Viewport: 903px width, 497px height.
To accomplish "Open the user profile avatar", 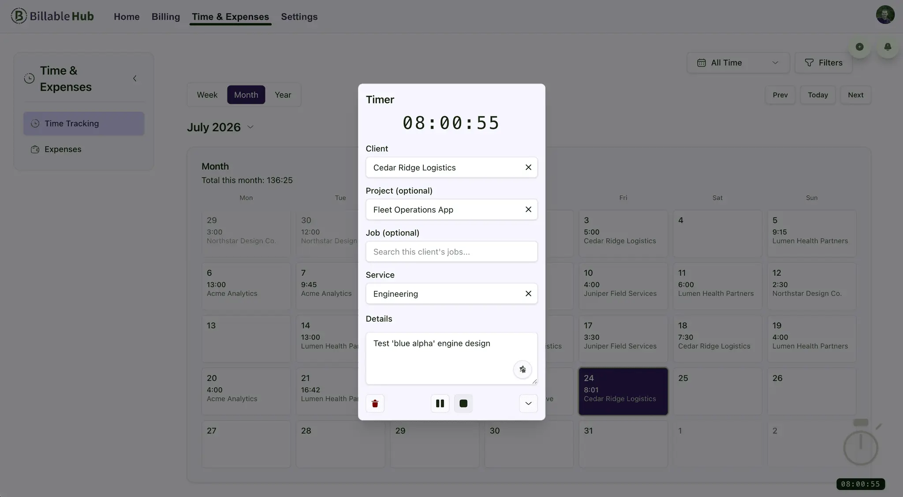I will pyautogui.click(x=885, y=15).
